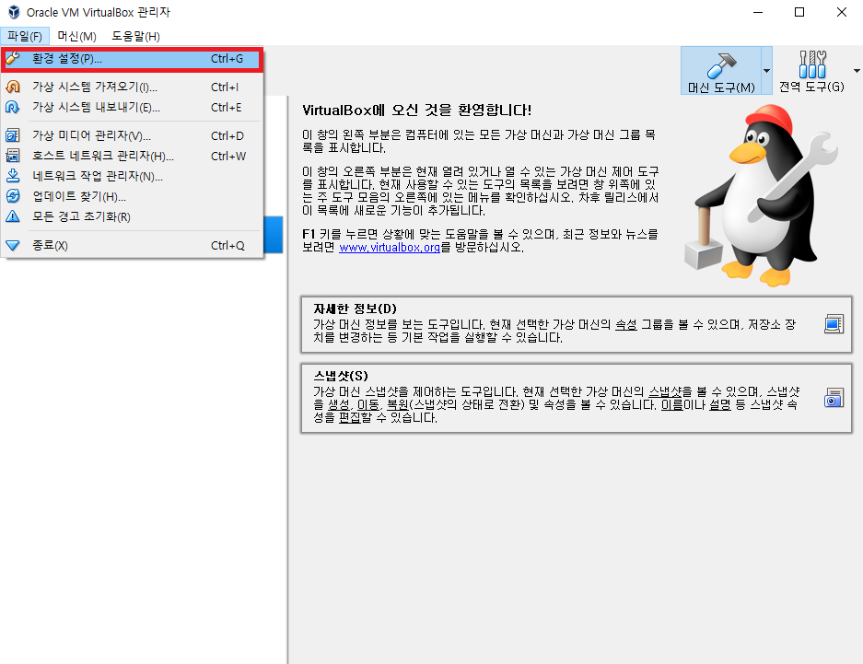The width and height of the screenshot is (863, 664).
Task: Open the 도움말(H) menu
Action: (x=136, y=36)
